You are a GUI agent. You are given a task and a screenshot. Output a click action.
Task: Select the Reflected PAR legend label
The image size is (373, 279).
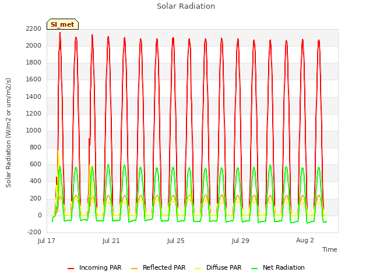[164, 267]
